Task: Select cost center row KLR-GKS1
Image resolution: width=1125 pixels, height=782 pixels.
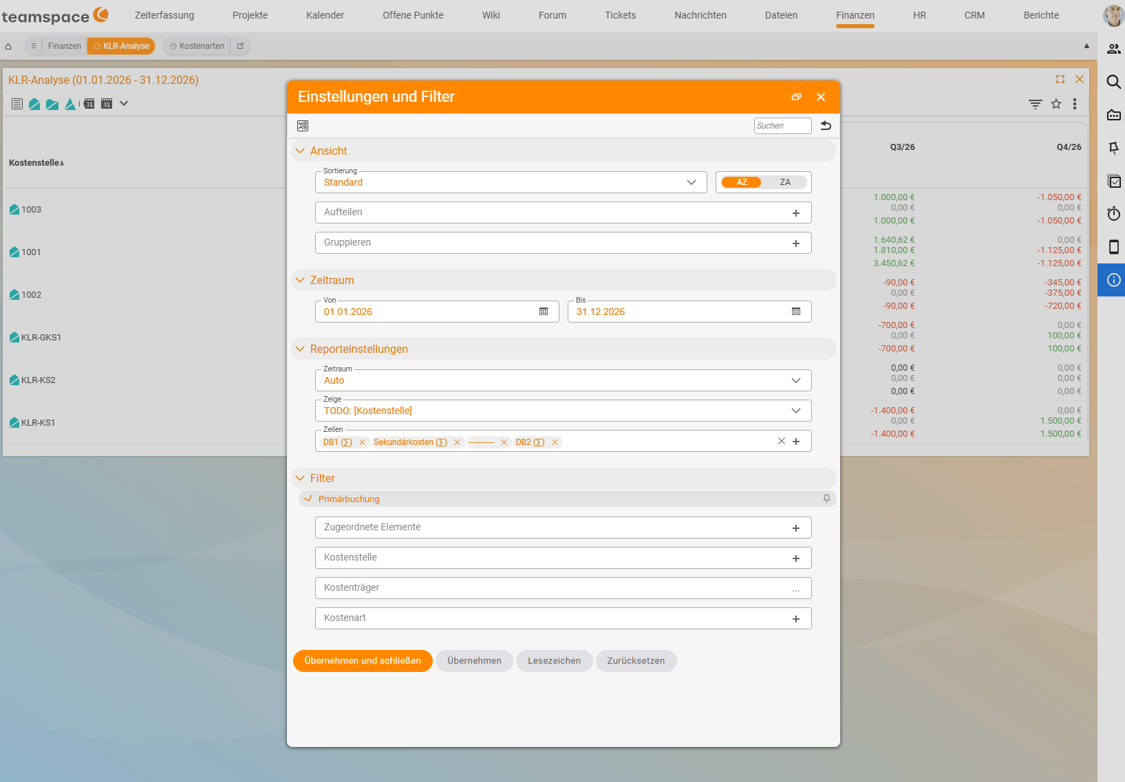Action: (x=41, y=338)
